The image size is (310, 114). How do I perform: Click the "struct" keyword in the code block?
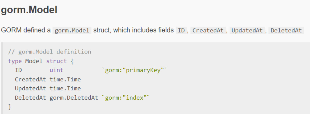coord(56,61)
